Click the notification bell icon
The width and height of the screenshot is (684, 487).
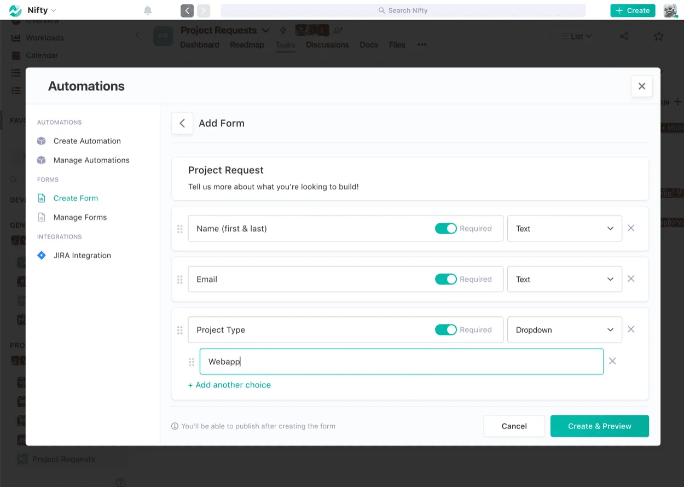(x=148, y=10)
